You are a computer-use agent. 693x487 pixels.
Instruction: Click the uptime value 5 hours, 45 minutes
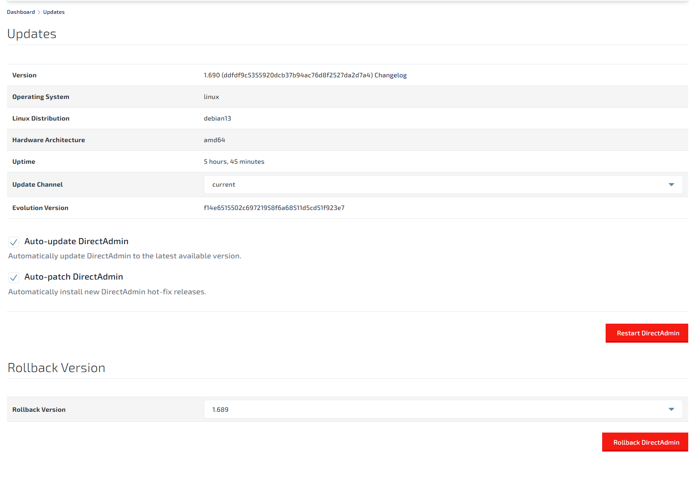234,162
